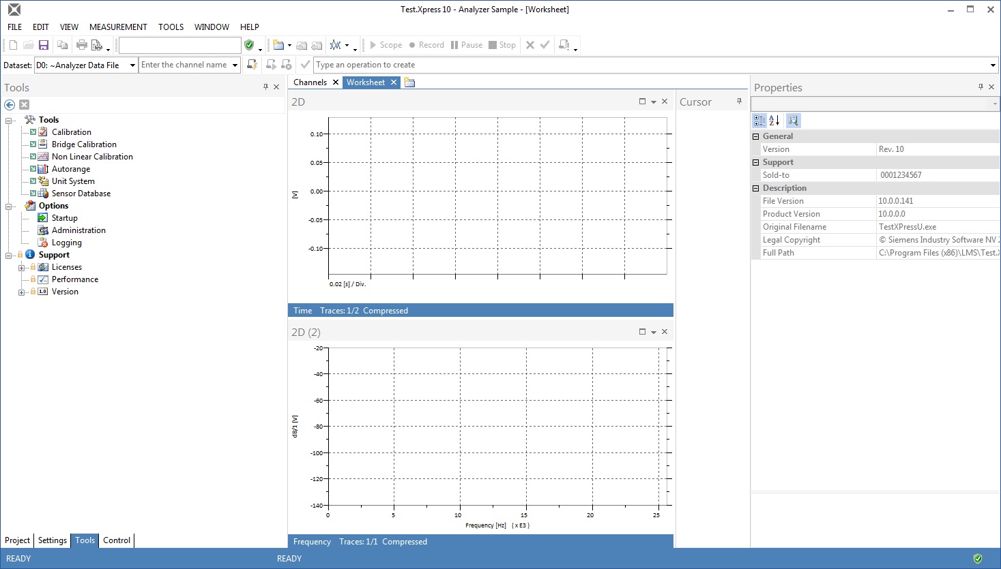This screenshot has height=569, width=1001.
Task: Switch to the Channels tab
Action: pyautogui.click(x=310, y=82)
